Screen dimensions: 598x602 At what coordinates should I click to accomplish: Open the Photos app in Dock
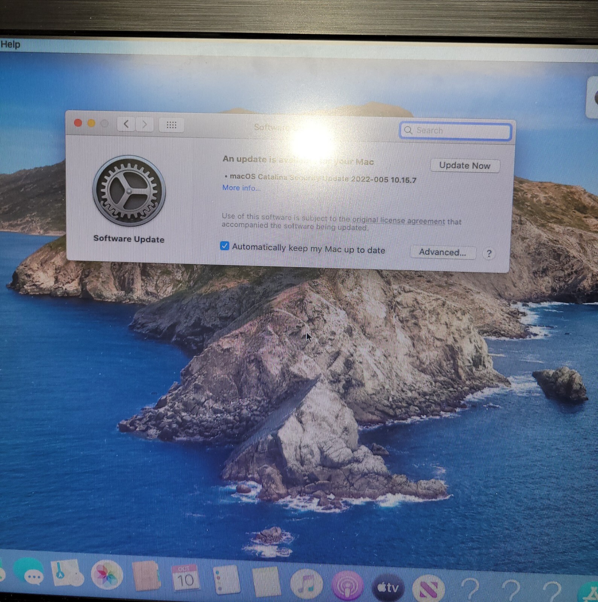[x=107, y=575]
